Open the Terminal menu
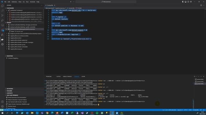This screenshot has width=206, height=115. 33,2
